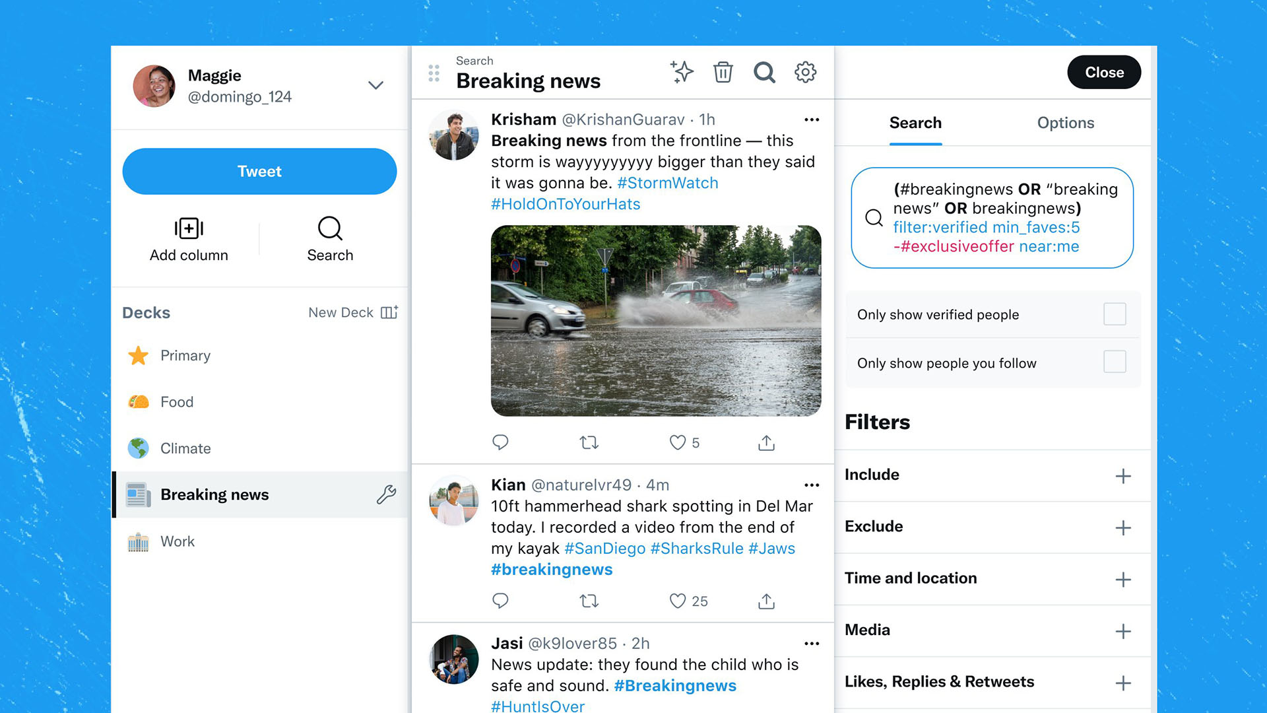Open the #HoldOnToYourHats hashtag
Image resolution: width=1267 pixels, height=713 pixels.
click(x=566, y=204)
